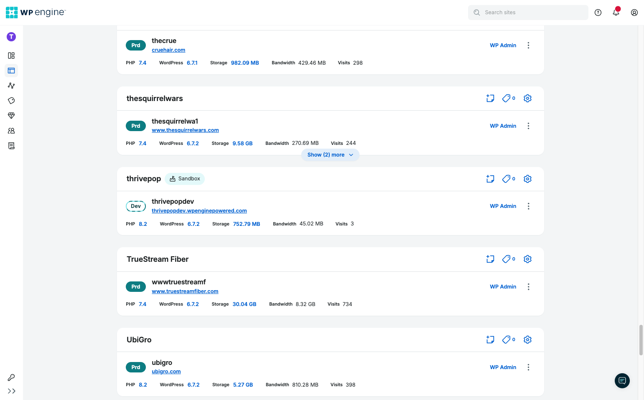Open tags for thrivepop site

[509, 179]
